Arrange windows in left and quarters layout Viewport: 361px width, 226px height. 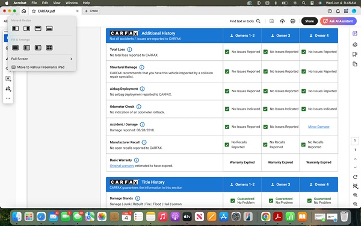tap(38, 48)
